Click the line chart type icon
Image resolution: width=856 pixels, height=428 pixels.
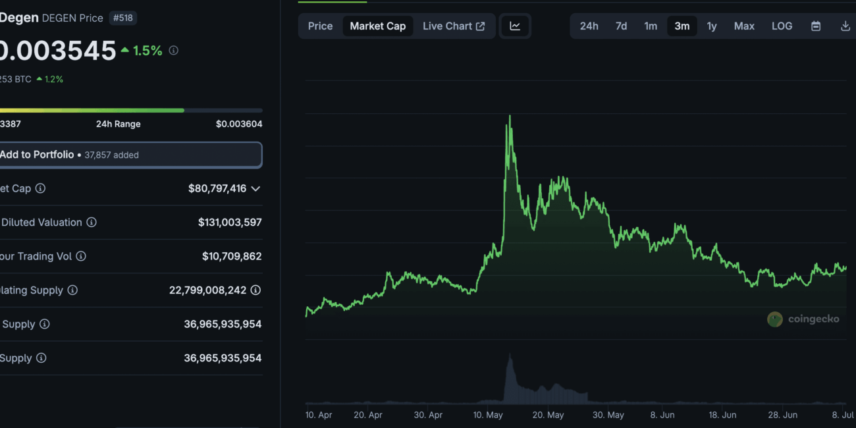coord(515,26)
